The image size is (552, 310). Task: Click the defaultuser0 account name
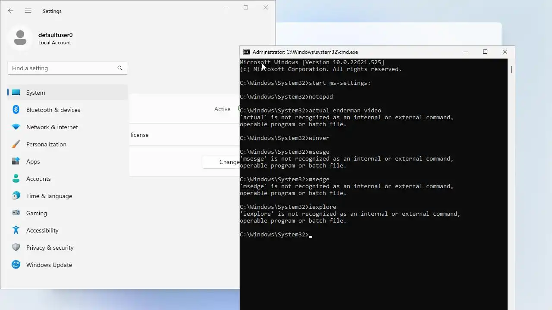[55, 35]
